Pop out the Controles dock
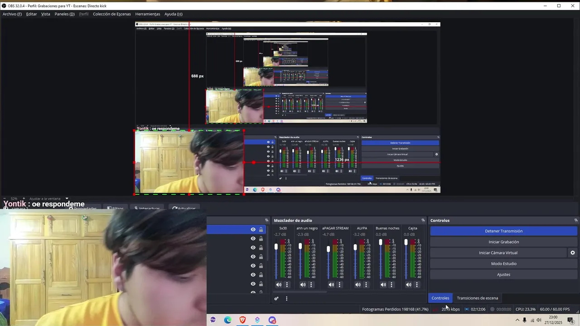Image resolution: width=580 pixels, height=326 pixels. 576,221
